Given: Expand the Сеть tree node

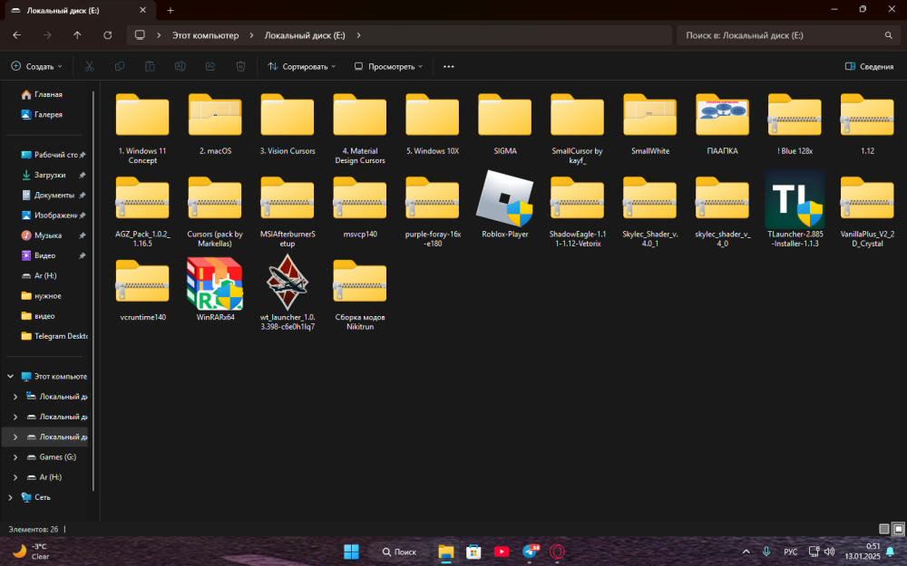Looking at the screenshot, I should tap(10, 497).
